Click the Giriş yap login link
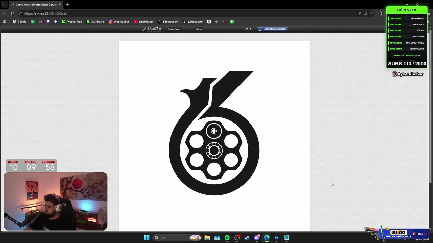This screenshot has width=433, height=243. click(199, 29)
